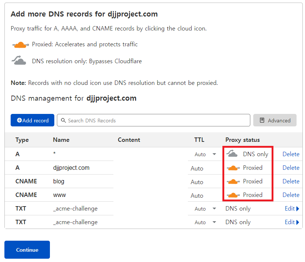Delete the blog CNAME record

pyautogui.click(x=291, y=182)
